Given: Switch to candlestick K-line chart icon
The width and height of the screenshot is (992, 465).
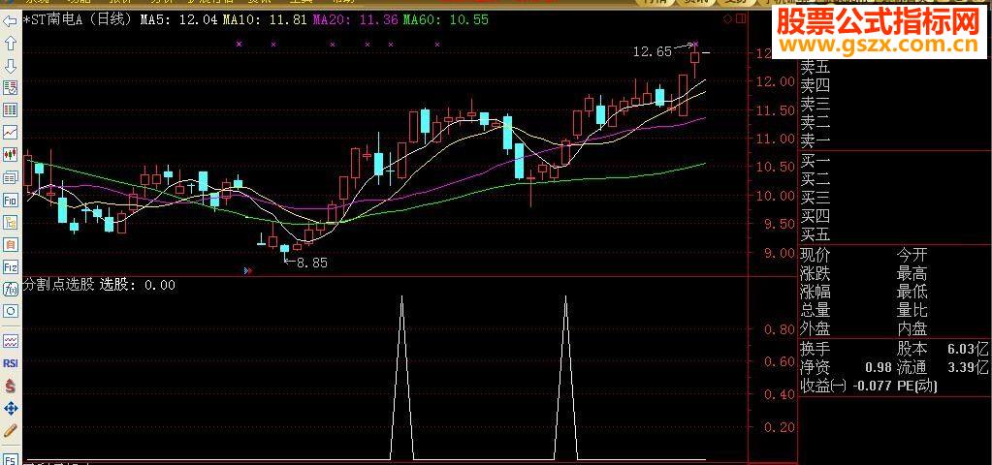Looking at the screenshot, I should pyautogui.click(x=10, y=154).
